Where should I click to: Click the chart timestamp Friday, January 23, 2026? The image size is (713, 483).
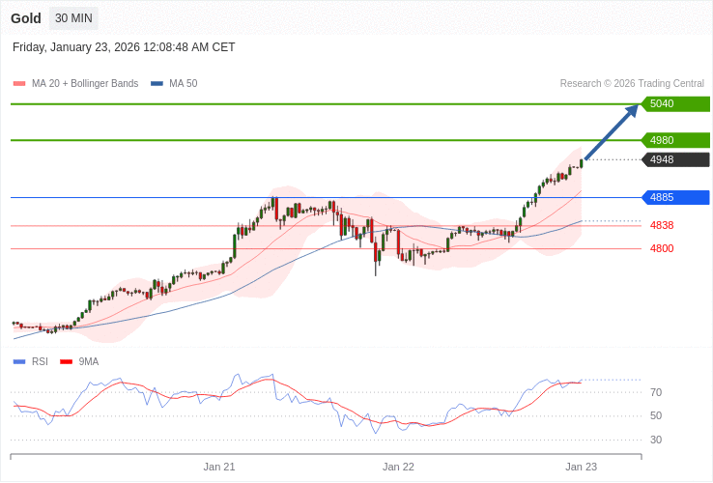pos(124,47)
